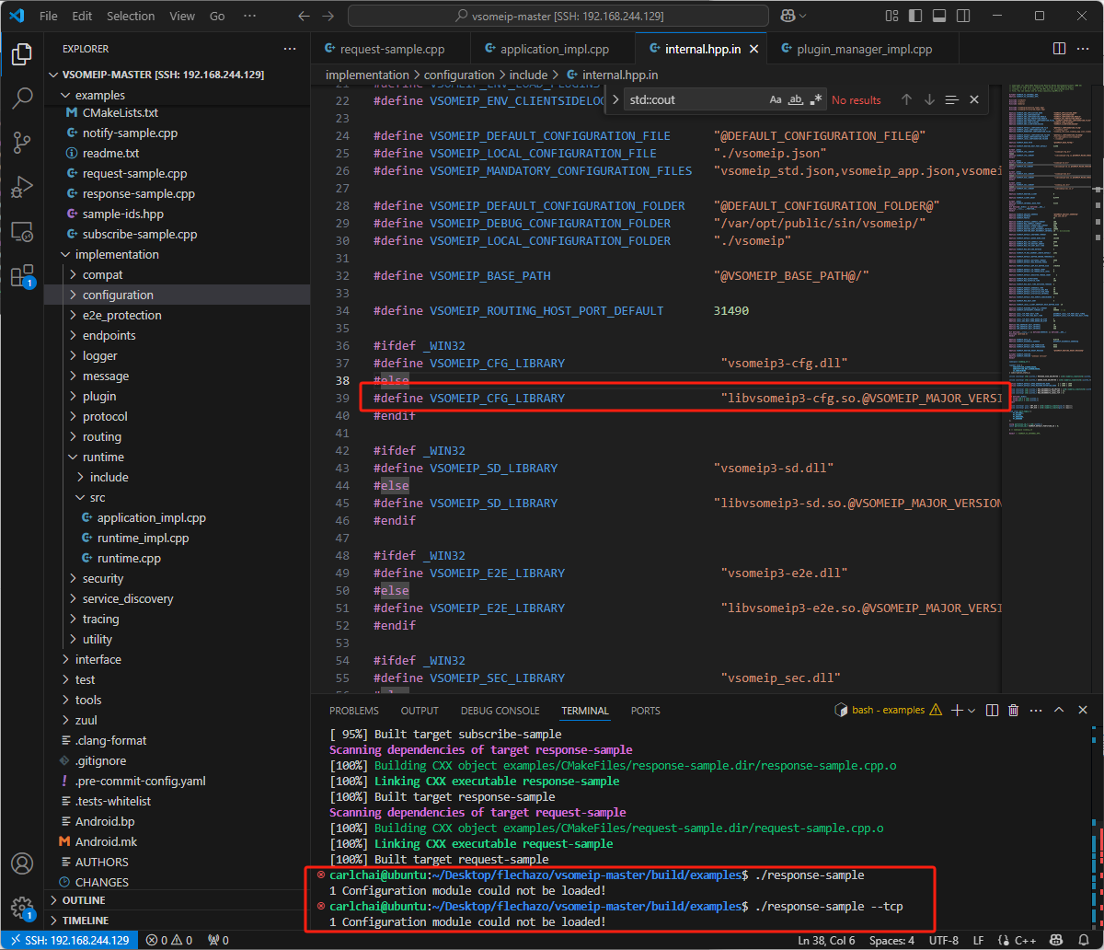Close the terminal panel
Screen dimensions: 1104x950
click(x=1083, y=710)
